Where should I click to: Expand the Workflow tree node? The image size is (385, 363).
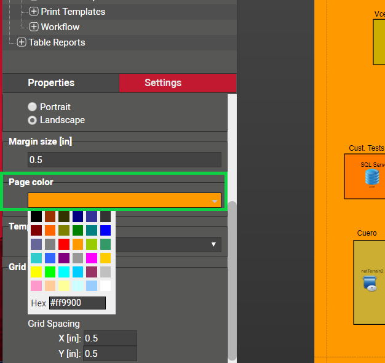point(34,27)
